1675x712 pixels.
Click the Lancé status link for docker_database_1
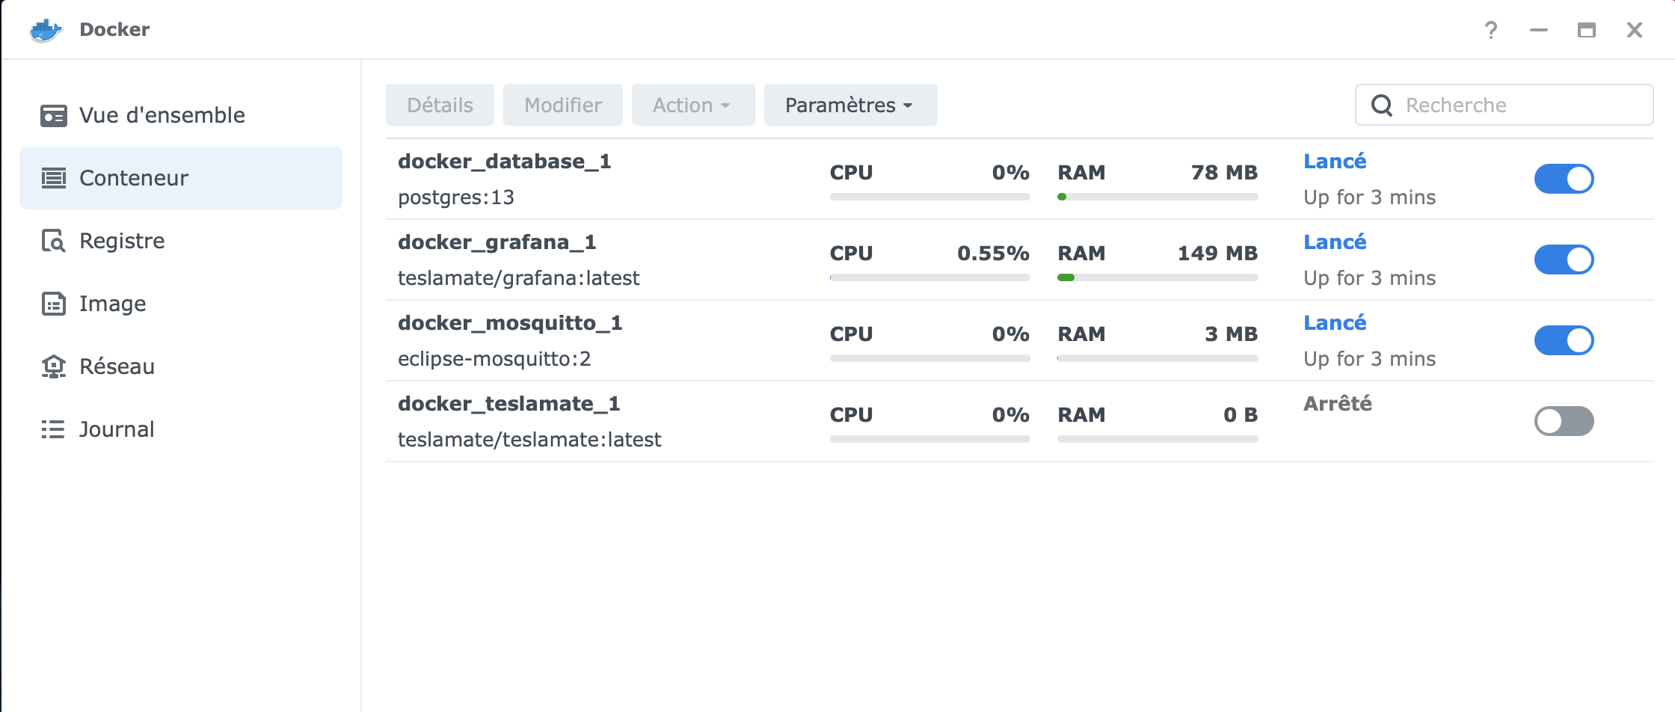click(1334, 162)
